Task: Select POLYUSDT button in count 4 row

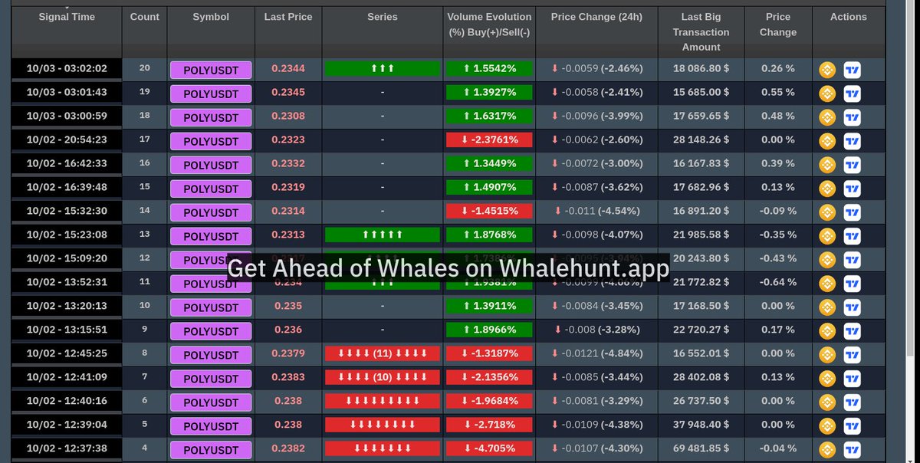Action: click(211, 451)
